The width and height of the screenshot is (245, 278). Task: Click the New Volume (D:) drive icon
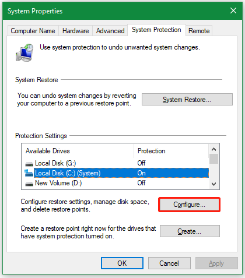(29, 184)
